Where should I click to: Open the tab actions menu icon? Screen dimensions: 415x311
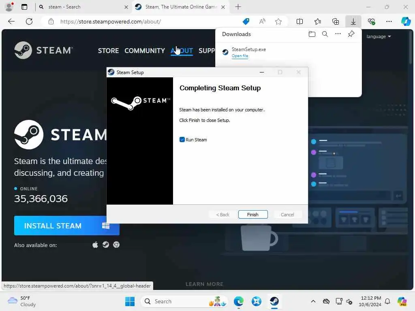[24, 7]
